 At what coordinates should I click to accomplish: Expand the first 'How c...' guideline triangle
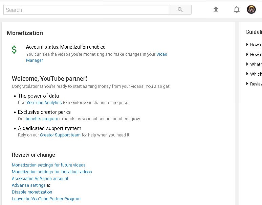point(247,44)
